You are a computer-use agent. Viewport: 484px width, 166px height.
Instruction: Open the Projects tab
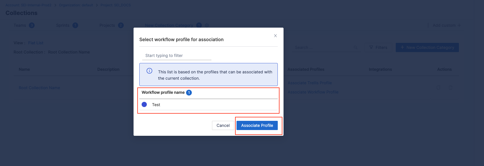(107, 25)
